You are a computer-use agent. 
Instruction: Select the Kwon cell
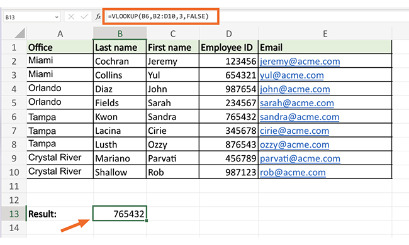pos(120,117)
